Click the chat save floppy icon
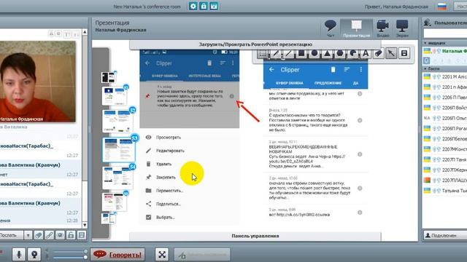The width and height of the screenshot is (467, 262). [x=81, y=235]
